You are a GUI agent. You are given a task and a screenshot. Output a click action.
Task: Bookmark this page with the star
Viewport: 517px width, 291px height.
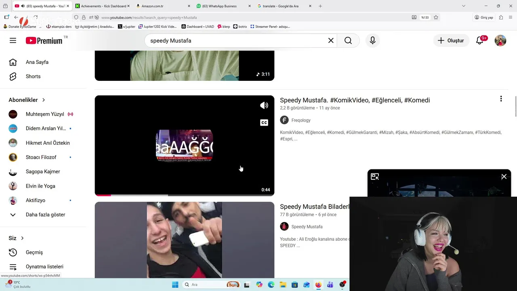click(x=436, y=17)
